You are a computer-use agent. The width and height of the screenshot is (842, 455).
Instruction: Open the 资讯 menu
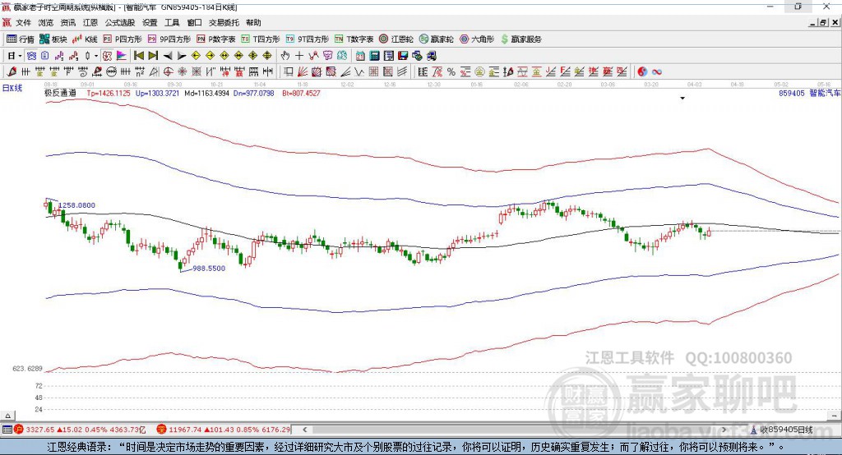67,22
